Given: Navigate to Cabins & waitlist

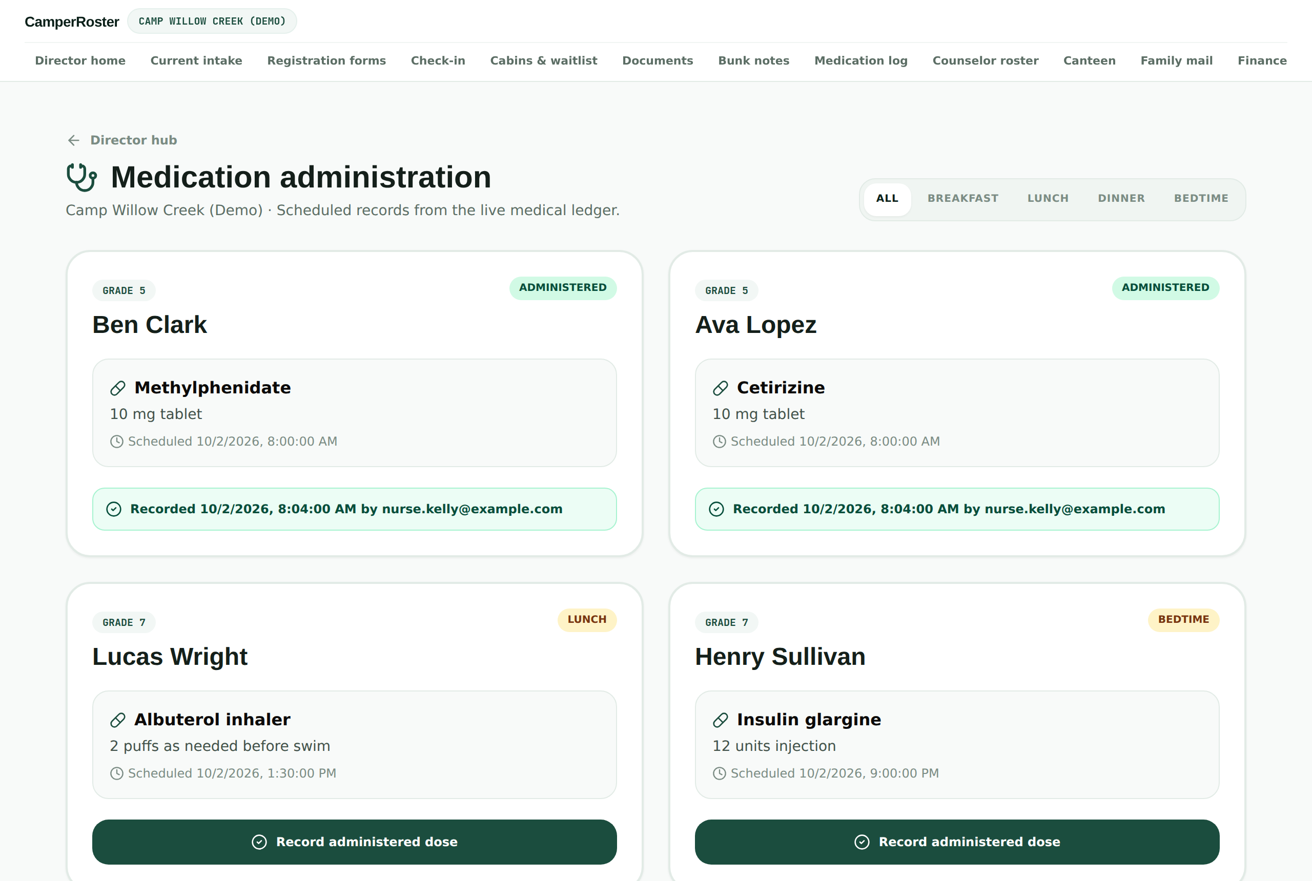Looking at the screenshot, I should pos(544,60).
